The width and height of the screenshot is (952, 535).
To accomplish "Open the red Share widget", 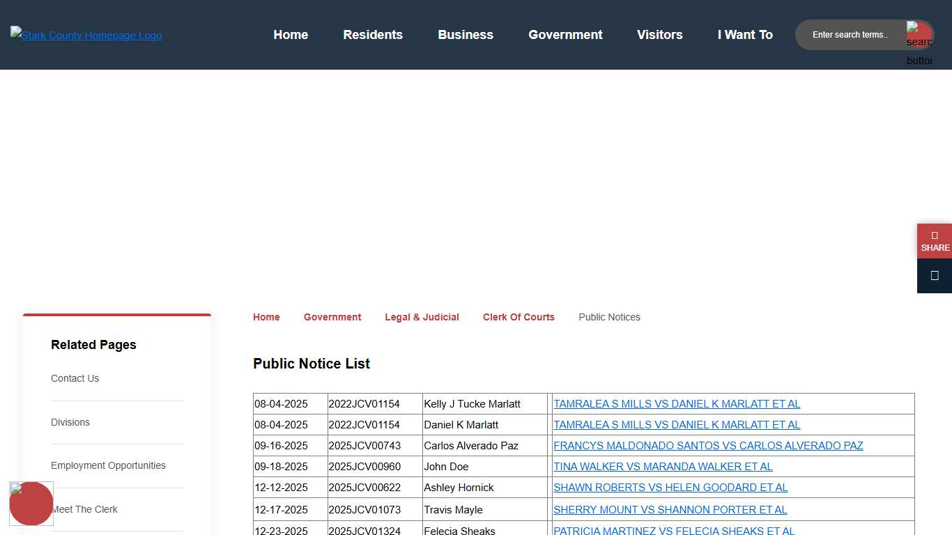I will pos(935,241).
